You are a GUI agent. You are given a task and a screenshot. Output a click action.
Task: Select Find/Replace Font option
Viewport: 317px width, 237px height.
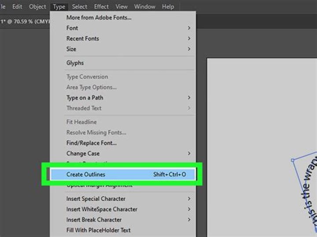coord(91,143)
